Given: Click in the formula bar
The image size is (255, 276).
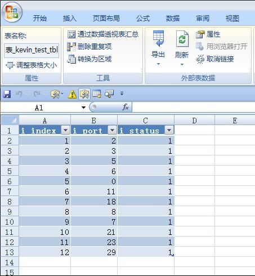Looking at the screenshot, I should [x=193, y=108].
